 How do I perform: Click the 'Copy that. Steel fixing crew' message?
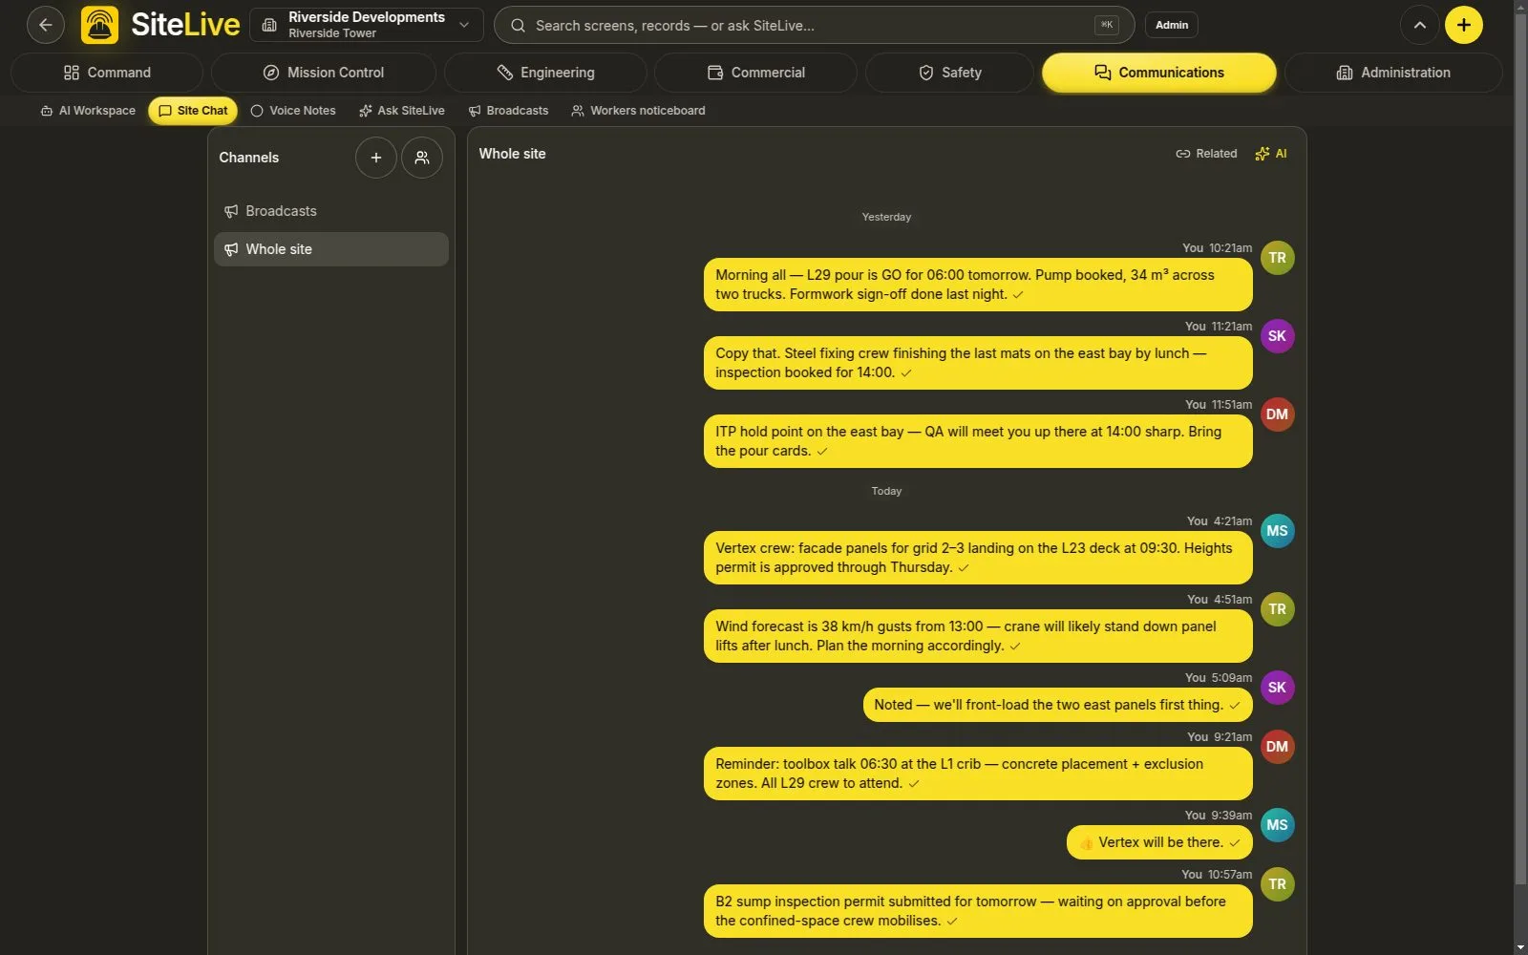click(x=978, y=363)
